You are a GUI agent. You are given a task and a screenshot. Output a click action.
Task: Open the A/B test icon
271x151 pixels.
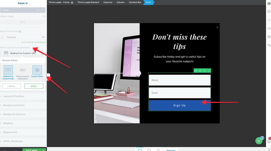[269, 45]
